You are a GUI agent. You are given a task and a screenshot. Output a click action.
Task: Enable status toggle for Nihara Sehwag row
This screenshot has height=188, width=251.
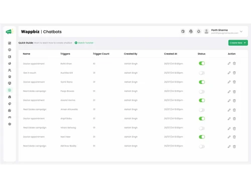pyautogui.click(x=202, y=128)
